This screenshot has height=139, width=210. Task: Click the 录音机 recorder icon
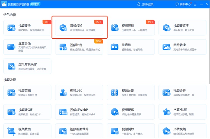pyautogui.click(x=115, y=47)
